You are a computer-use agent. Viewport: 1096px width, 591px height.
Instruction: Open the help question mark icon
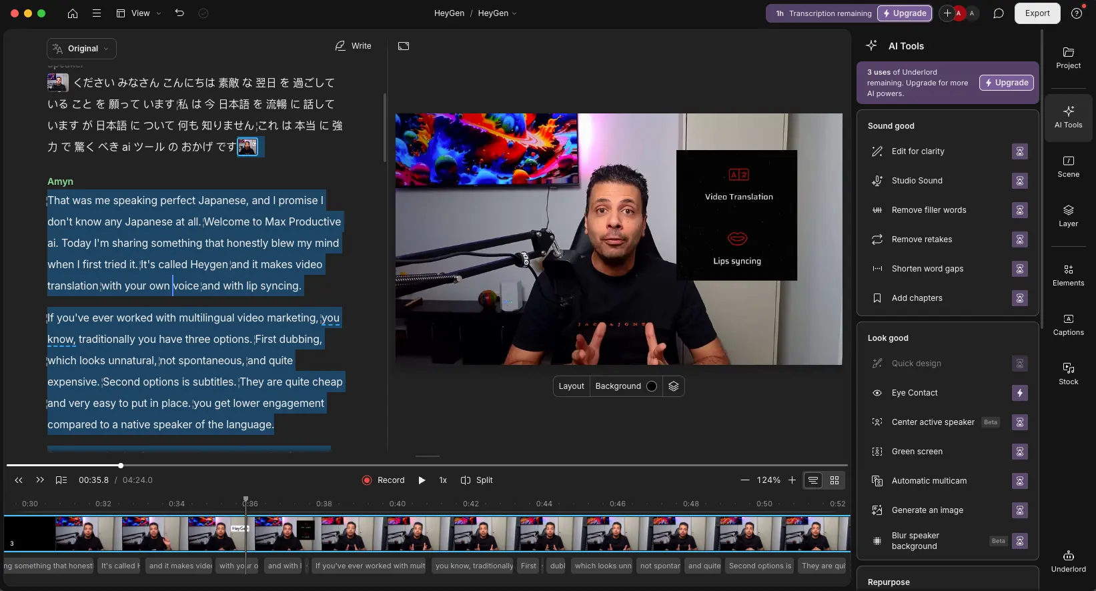[1077, 13]
